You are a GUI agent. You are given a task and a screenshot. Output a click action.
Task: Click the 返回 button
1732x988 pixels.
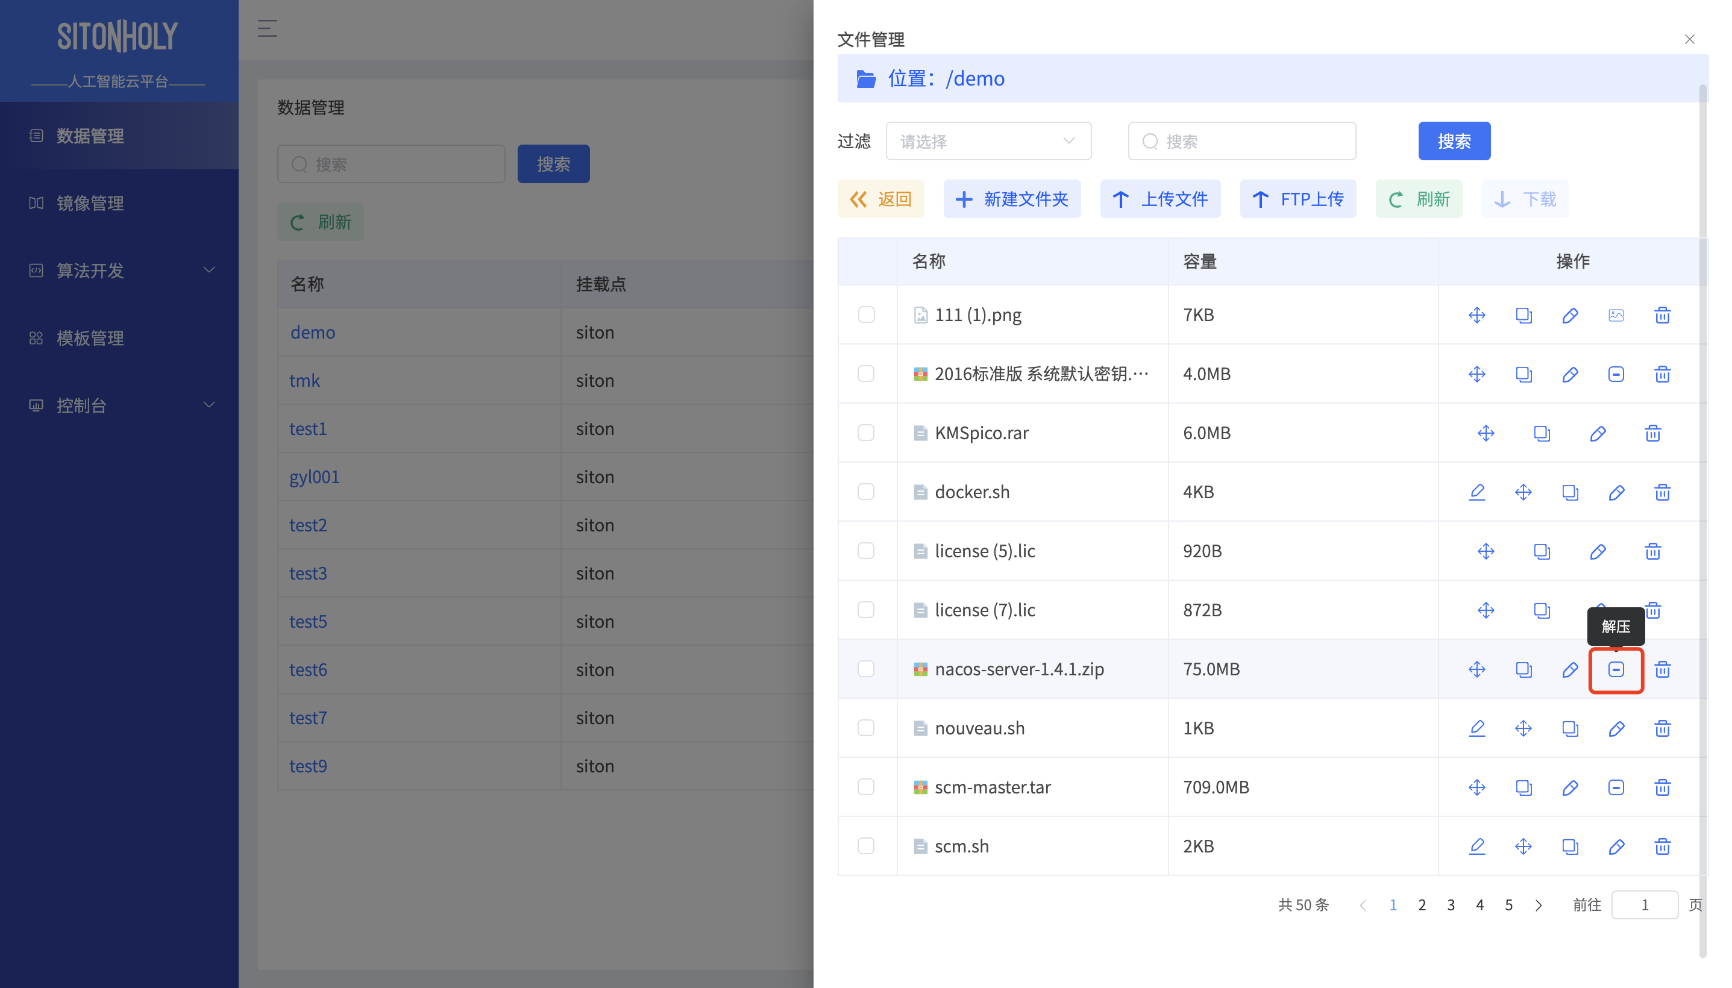880,199
